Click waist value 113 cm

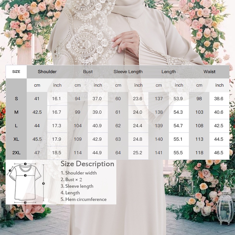click(199, 139)
